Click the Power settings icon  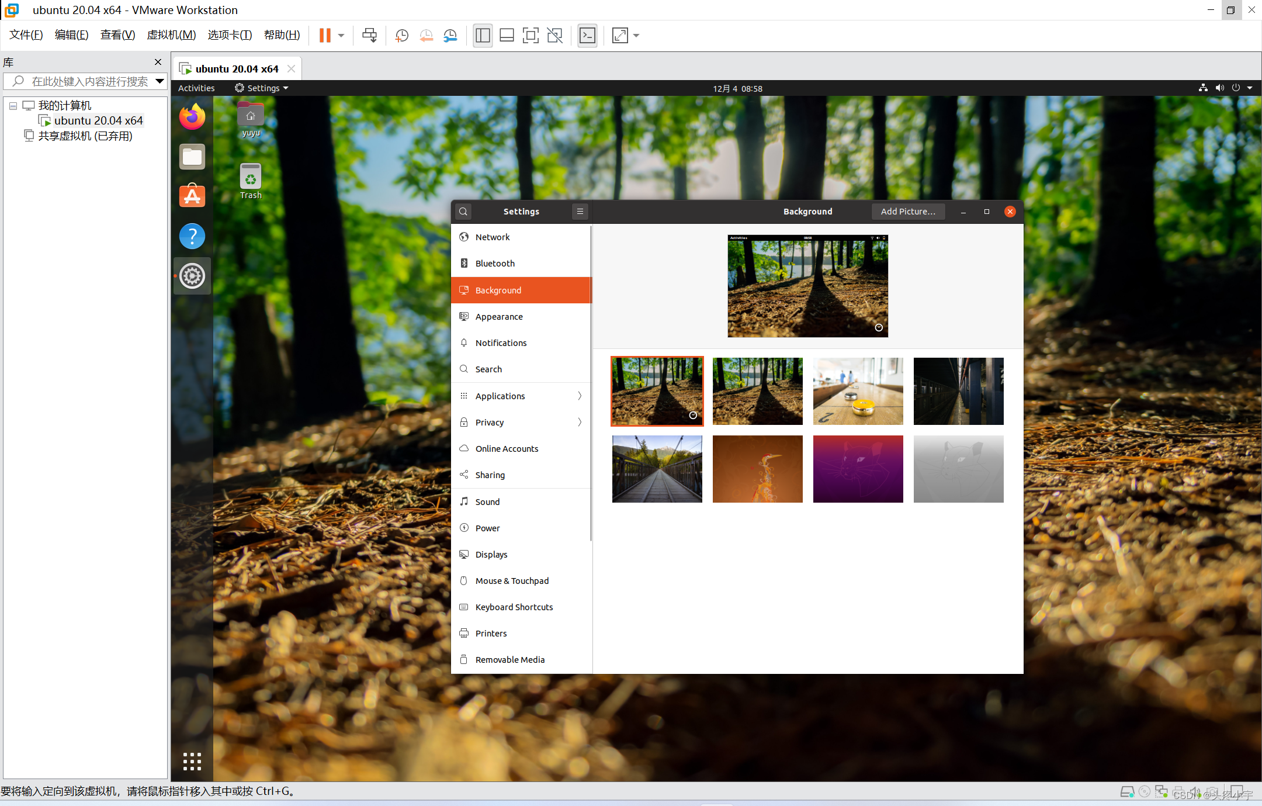(x=466, y=527)
